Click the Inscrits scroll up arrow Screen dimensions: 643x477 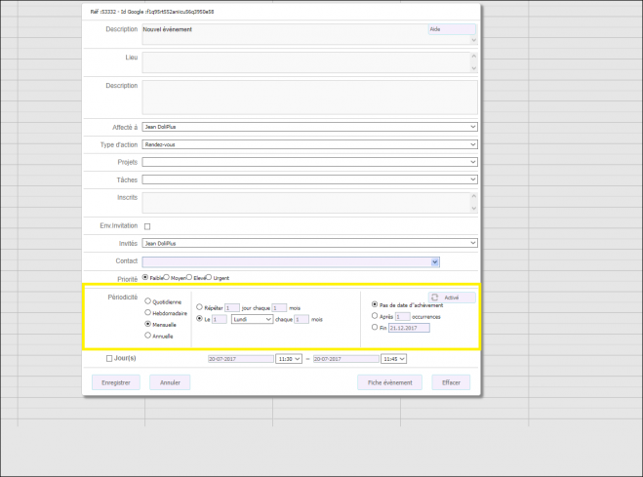[x=474, y=196]
